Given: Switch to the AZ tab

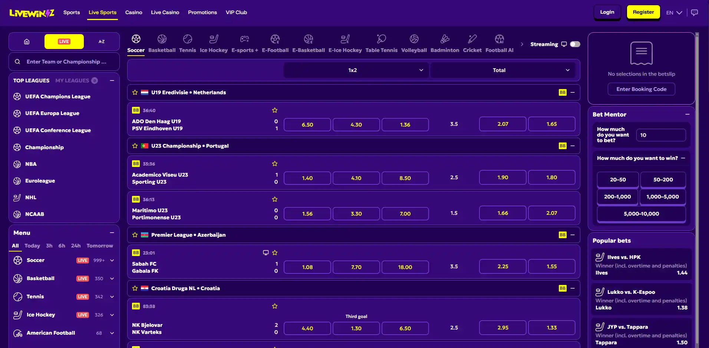Looking at the screenshot, I should 102,42.
